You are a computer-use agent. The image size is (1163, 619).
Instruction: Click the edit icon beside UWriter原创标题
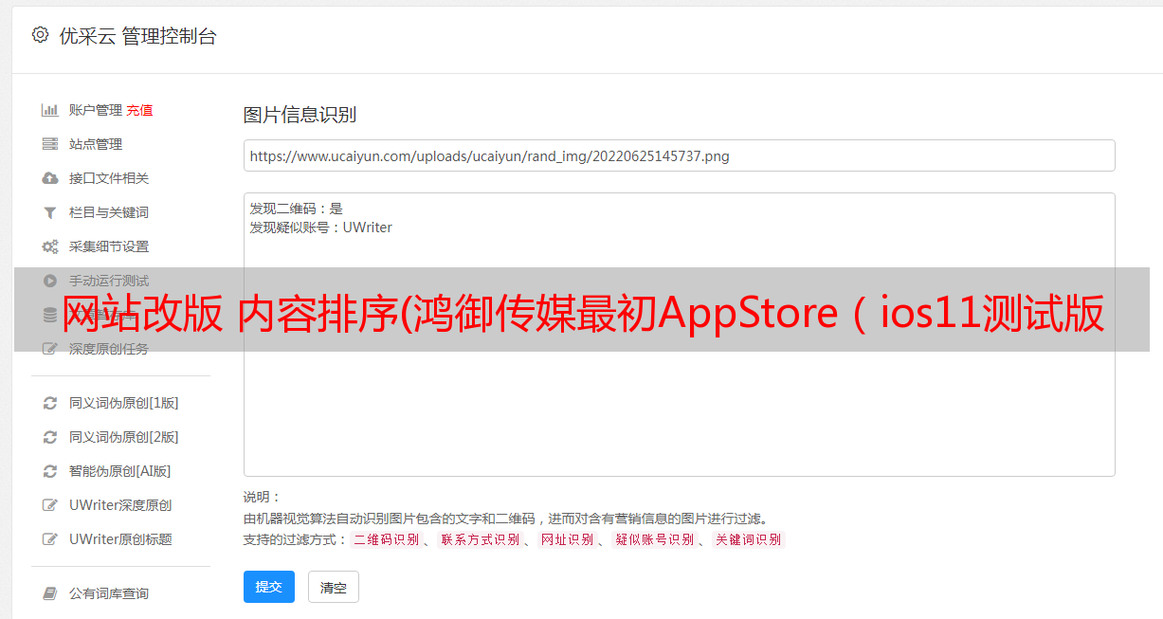click(50, 539)
